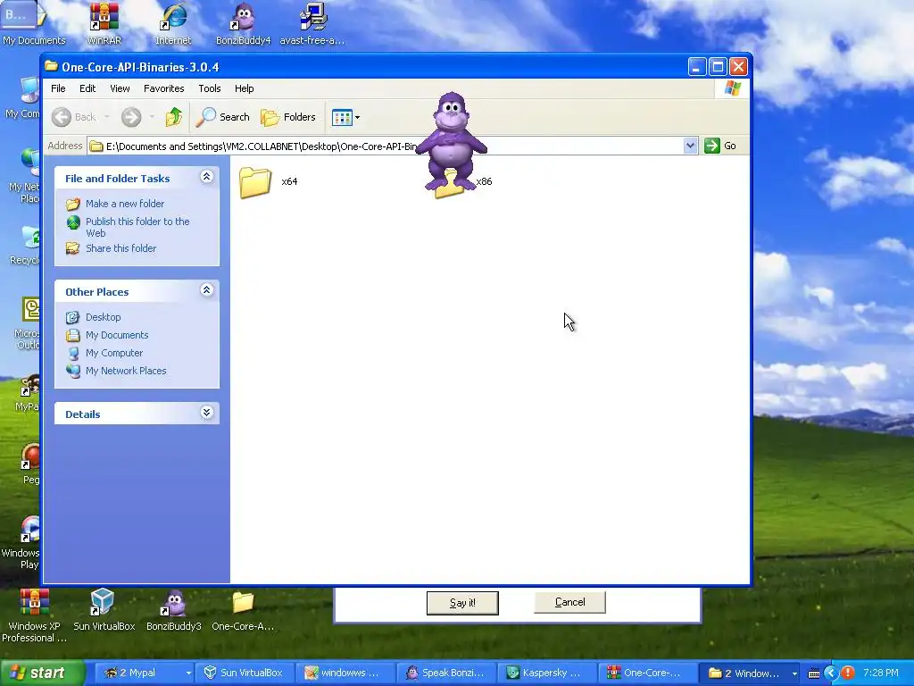
Task: Open the Back history dropdown arrow
Action: point(107,117)
